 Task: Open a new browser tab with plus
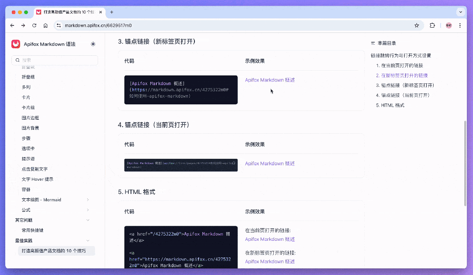pyautogui.click(x=112, y=12)
